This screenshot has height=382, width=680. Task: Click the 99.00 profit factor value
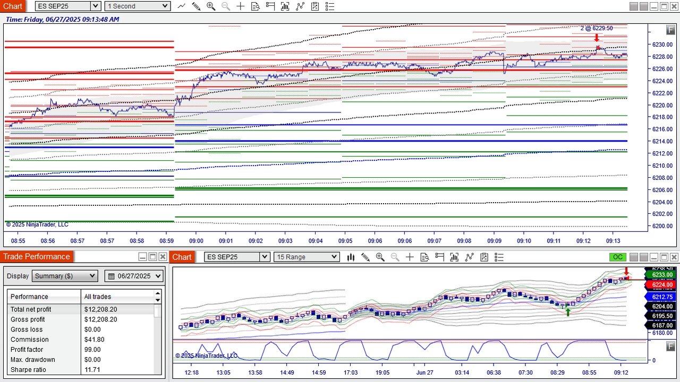point(92,350)
